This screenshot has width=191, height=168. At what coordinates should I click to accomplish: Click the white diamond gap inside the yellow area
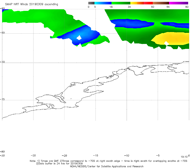(x=167, y=43)
